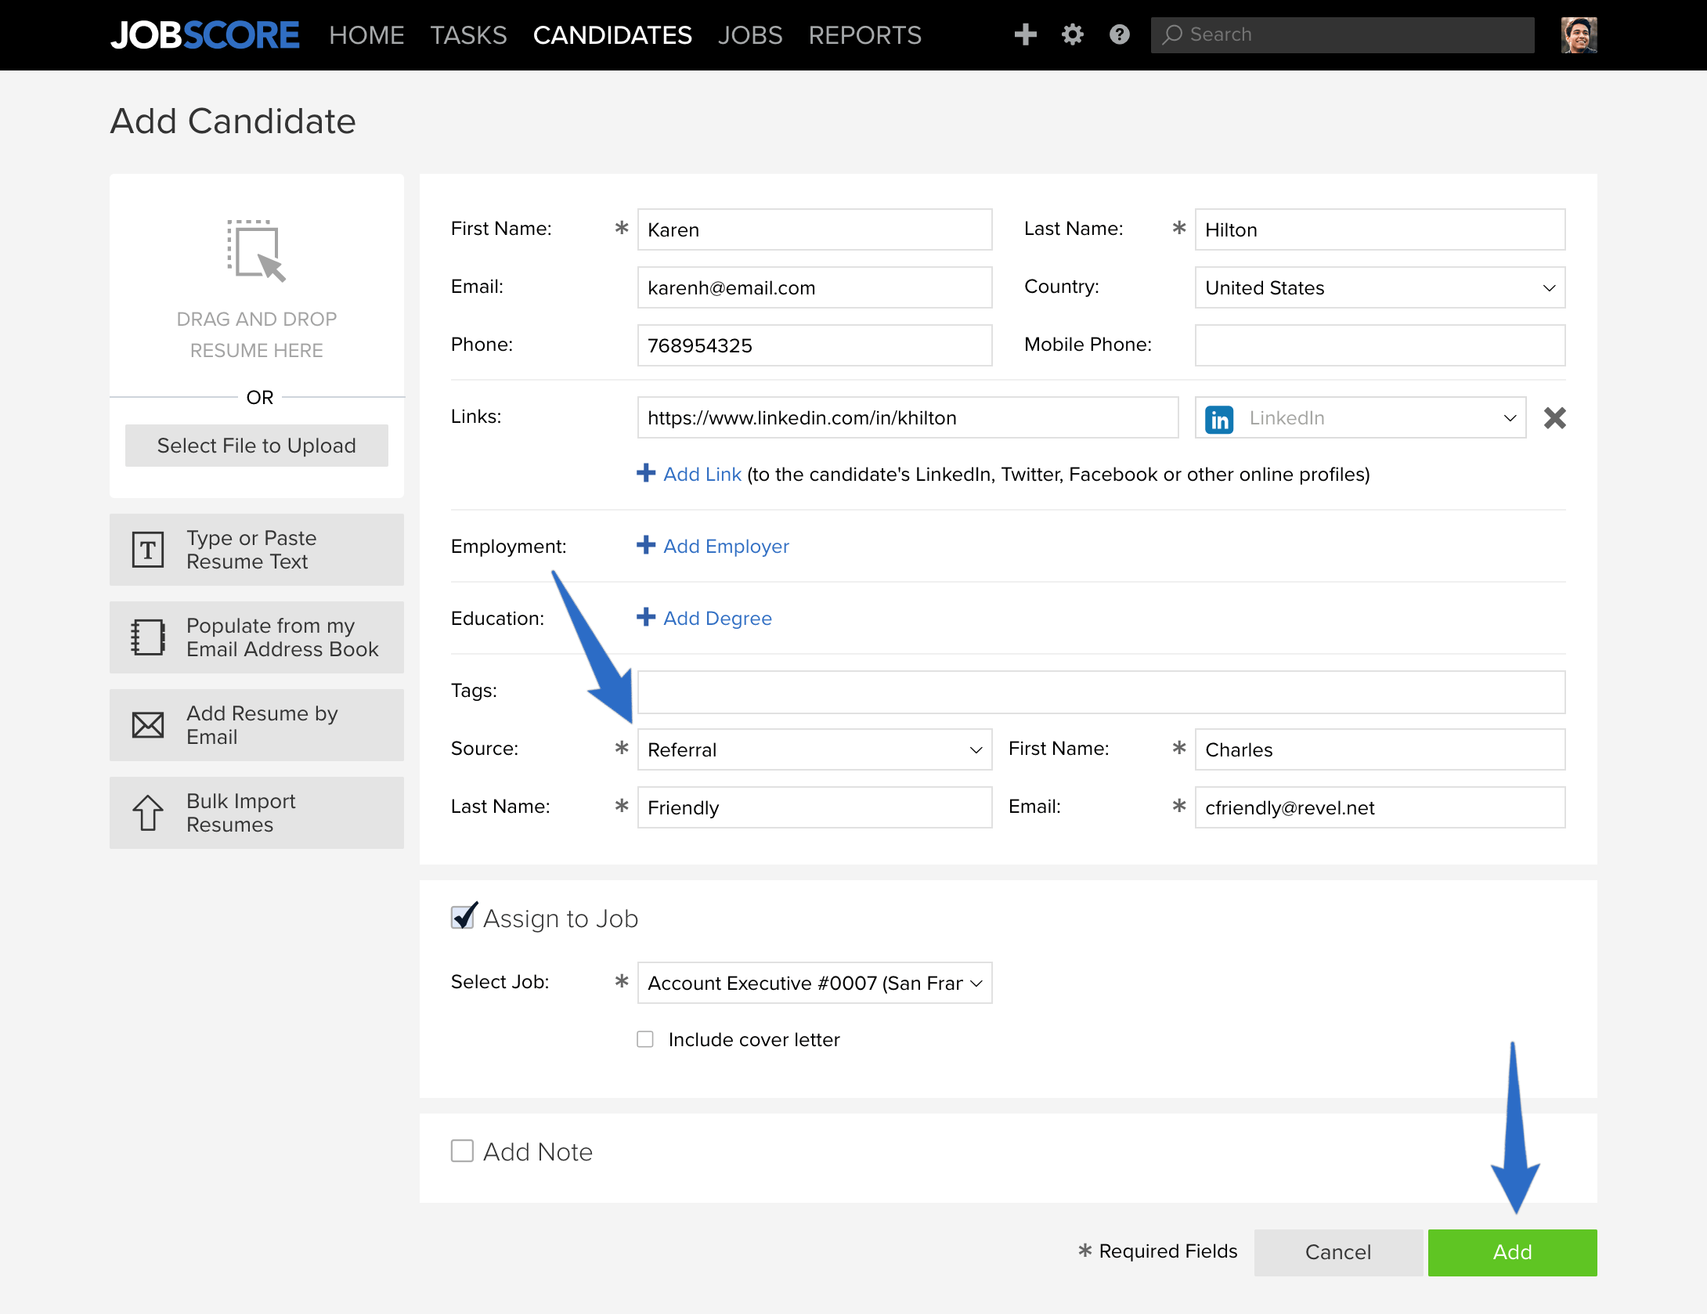Open the JOBS menu
Viewport: 1707px width, 1314px height.
click(x=750, y=35)
